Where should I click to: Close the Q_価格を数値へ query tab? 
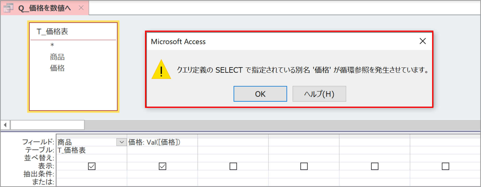(81, 8)
